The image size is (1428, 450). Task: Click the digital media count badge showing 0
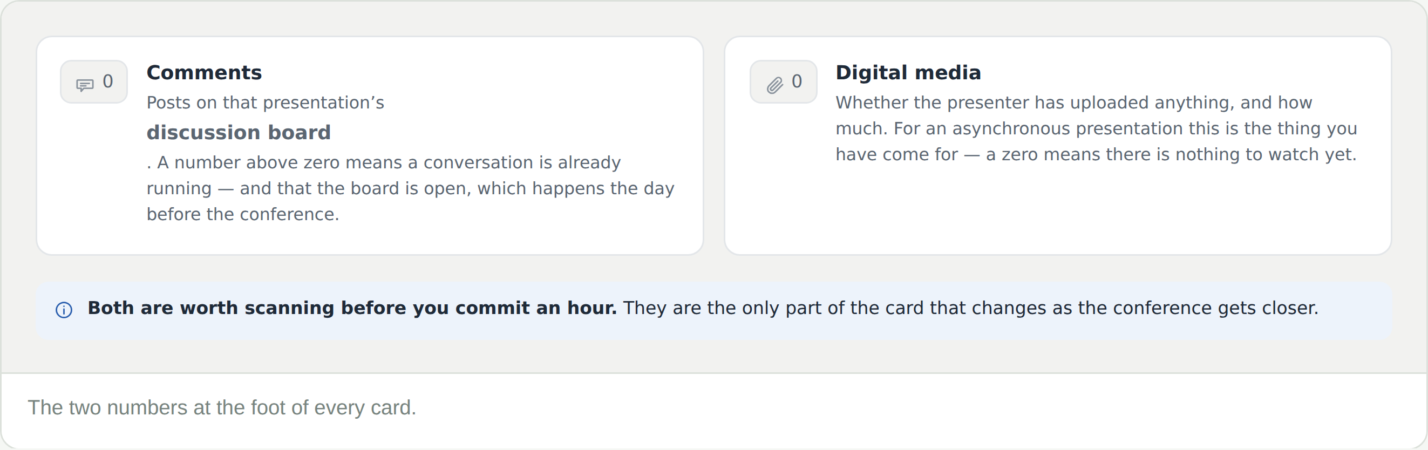point(783,81)
